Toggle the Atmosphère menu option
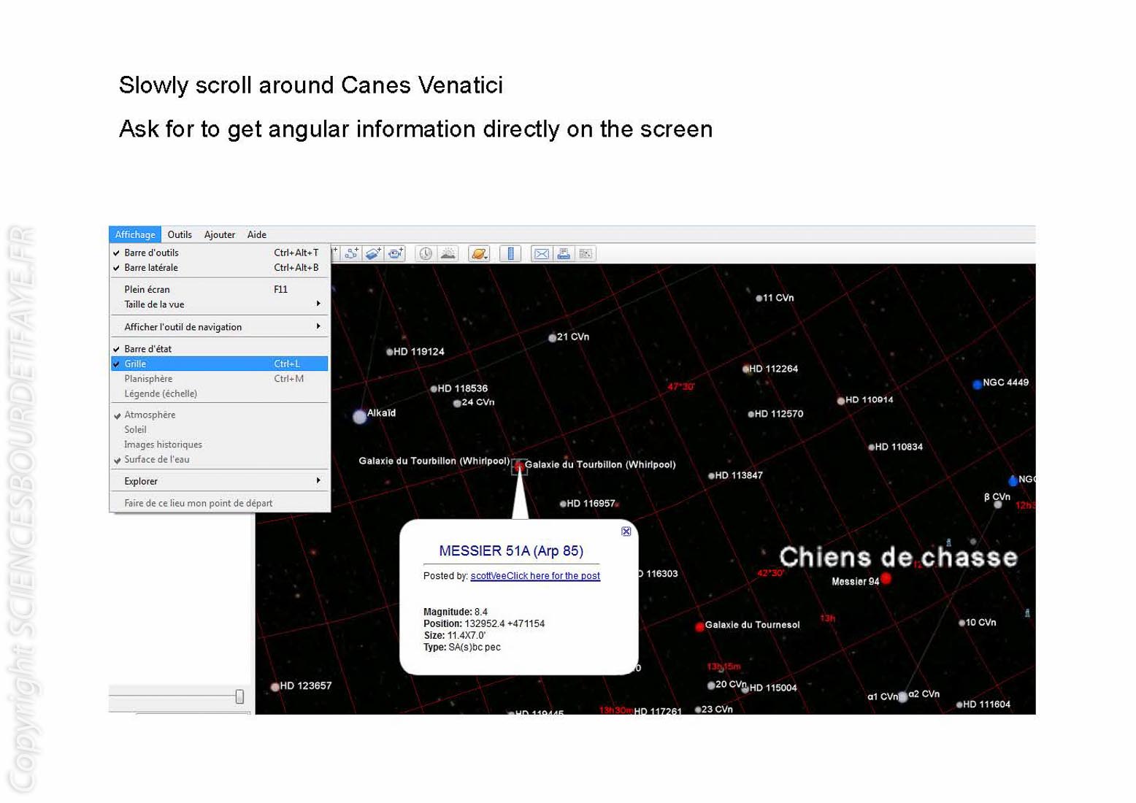 [x=219, y=415]
